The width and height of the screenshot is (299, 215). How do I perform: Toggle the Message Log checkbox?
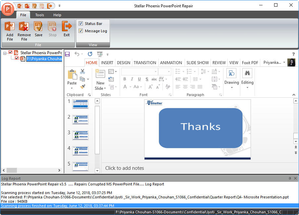(x=81, y=31)
